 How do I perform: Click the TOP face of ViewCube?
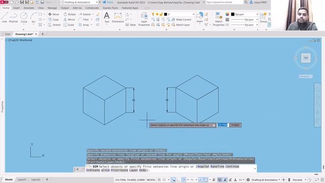click(x=306, y=58)
